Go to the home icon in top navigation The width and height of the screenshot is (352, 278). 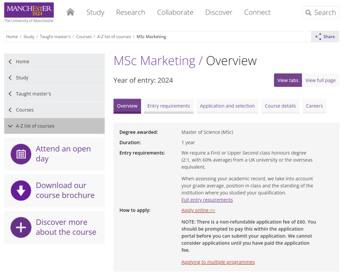(70, 12)
